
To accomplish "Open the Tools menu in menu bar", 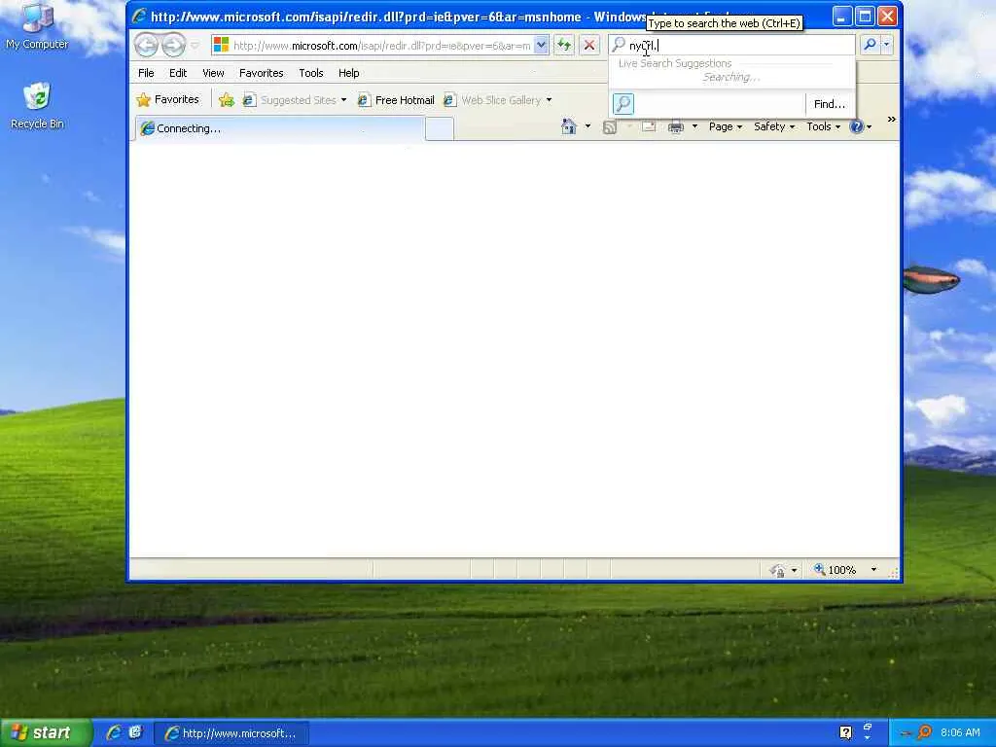I will pyautogui.click(x=311, y=73).
